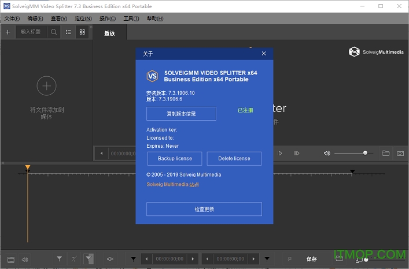Click the Expires: Never text

(163, 146)
